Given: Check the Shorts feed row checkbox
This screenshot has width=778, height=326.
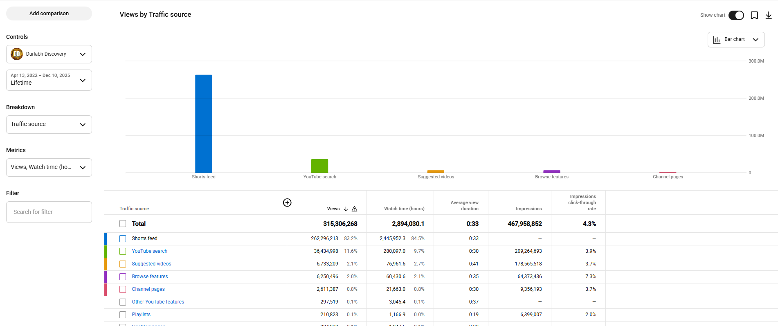Looking at the screenshot, I should (123, 238).
